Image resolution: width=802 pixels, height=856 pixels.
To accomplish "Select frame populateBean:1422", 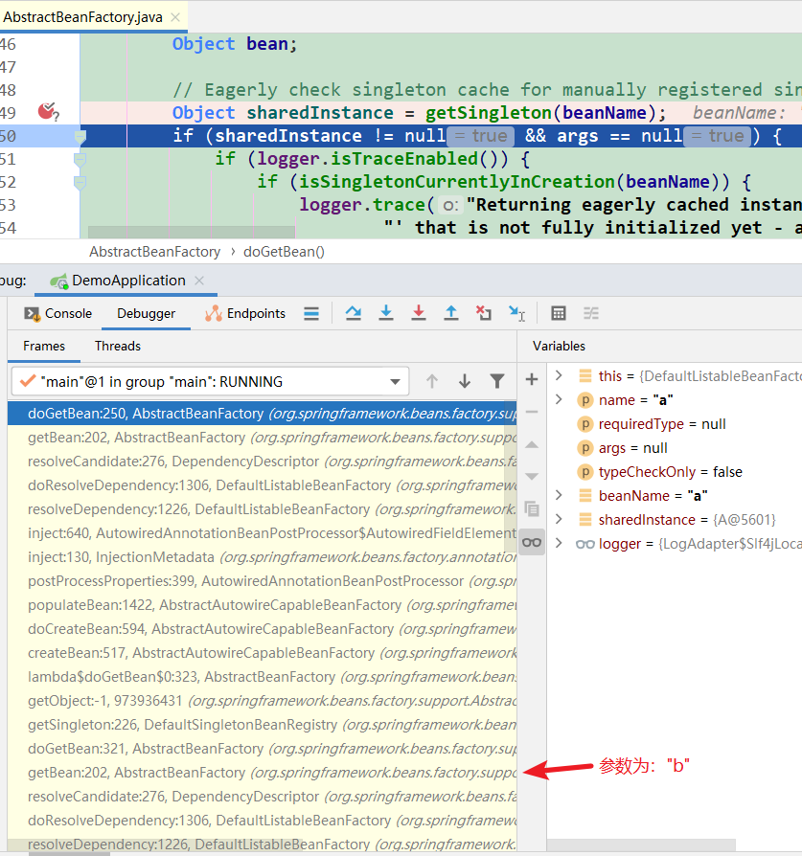I will 263,605.
